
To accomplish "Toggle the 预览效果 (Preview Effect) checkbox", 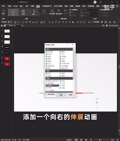I will point(46,94).
